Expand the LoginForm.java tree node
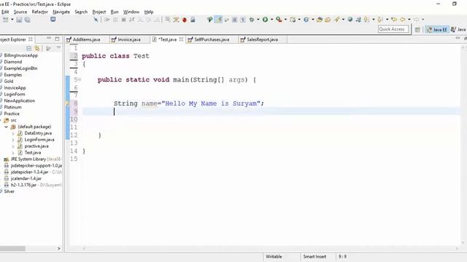 pos(13,140)
